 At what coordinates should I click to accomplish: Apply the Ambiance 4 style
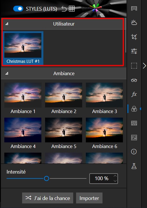click(x=23, y=133)
